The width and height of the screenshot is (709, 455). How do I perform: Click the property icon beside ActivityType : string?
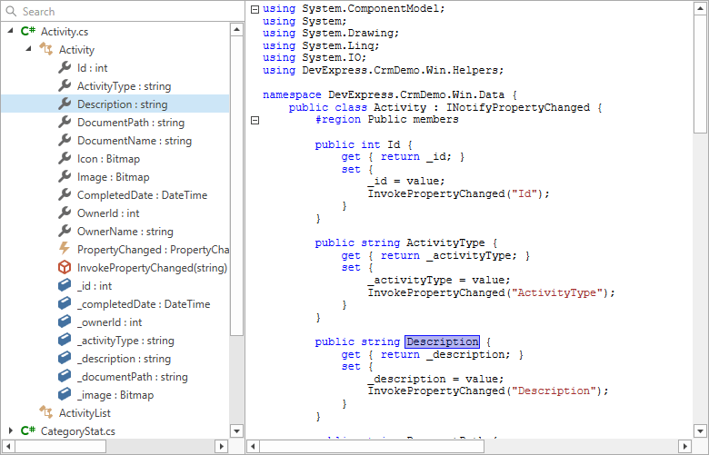click(65, 85)
